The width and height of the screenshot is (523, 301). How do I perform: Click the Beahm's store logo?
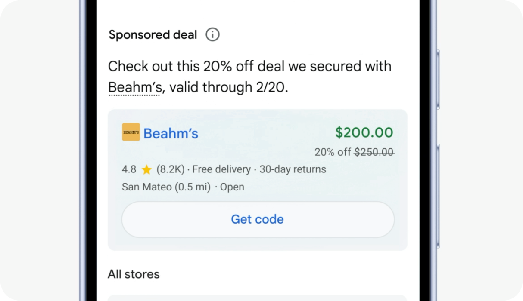131,132
